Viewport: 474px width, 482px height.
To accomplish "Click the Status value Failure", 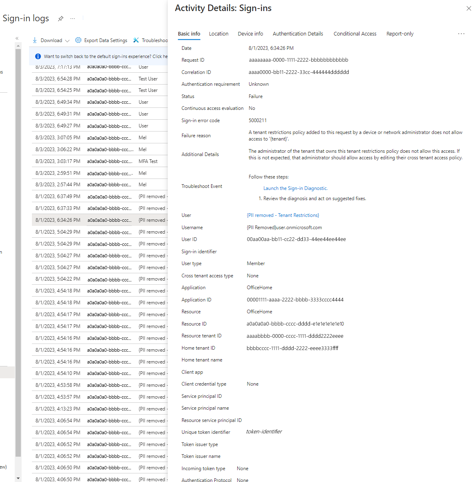I will pyautogui.click(x=256, y=96).
